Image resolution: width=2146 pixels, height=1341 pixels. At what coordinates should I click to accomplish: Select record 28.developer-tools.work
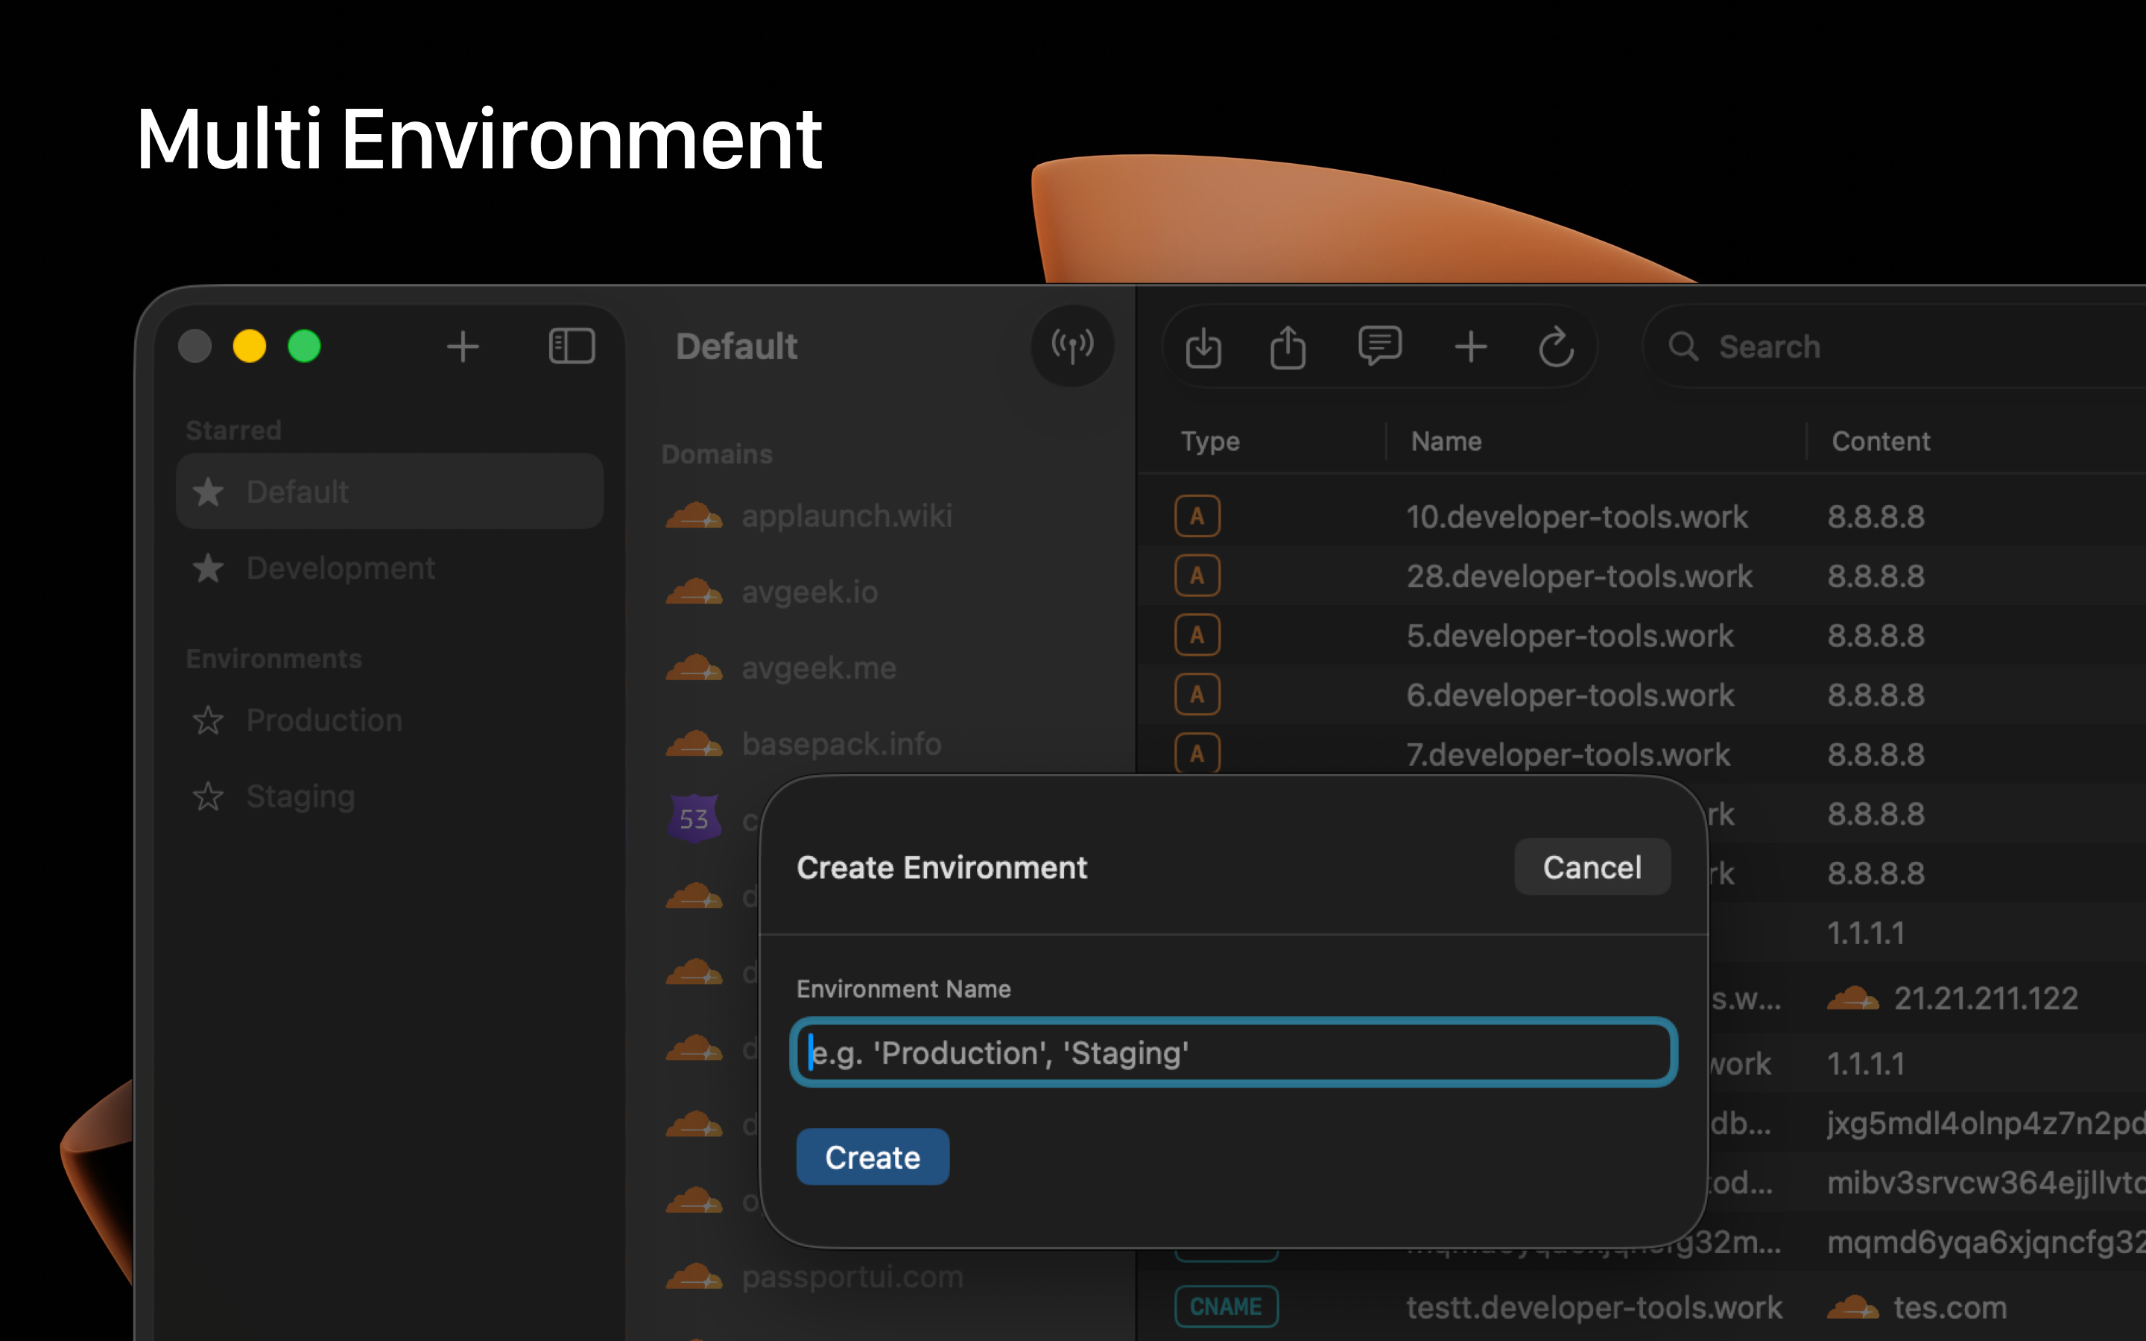(x=1580, y=576)
